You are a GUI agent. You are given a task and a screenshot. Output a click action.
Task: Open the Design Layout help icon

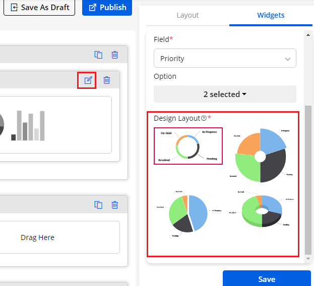click(x=204, y=118)
